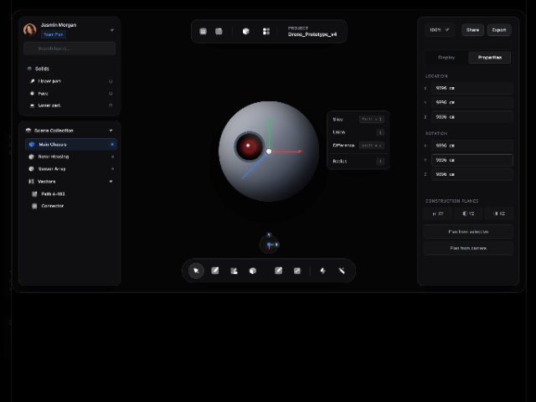Viewport: 536px width, 402px height.
Task: Toggle the XY construction plane
Action: pyautogui.click(x=438, y=214)
